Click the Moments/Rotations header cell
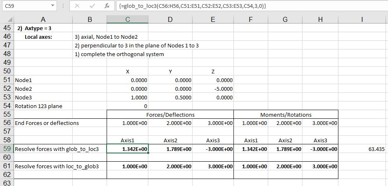 pyautogui.click(x=286, y=115)
